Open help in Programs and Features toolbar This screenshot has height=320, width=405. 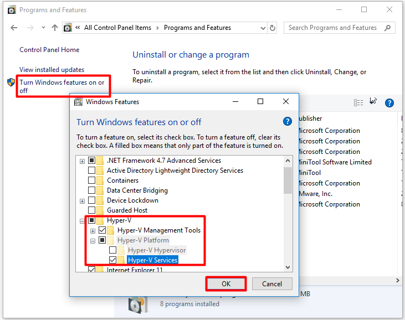coord(389,103)
